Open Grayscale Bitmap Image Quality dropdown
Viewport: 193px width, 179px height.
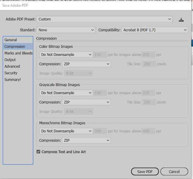(79, 111)
